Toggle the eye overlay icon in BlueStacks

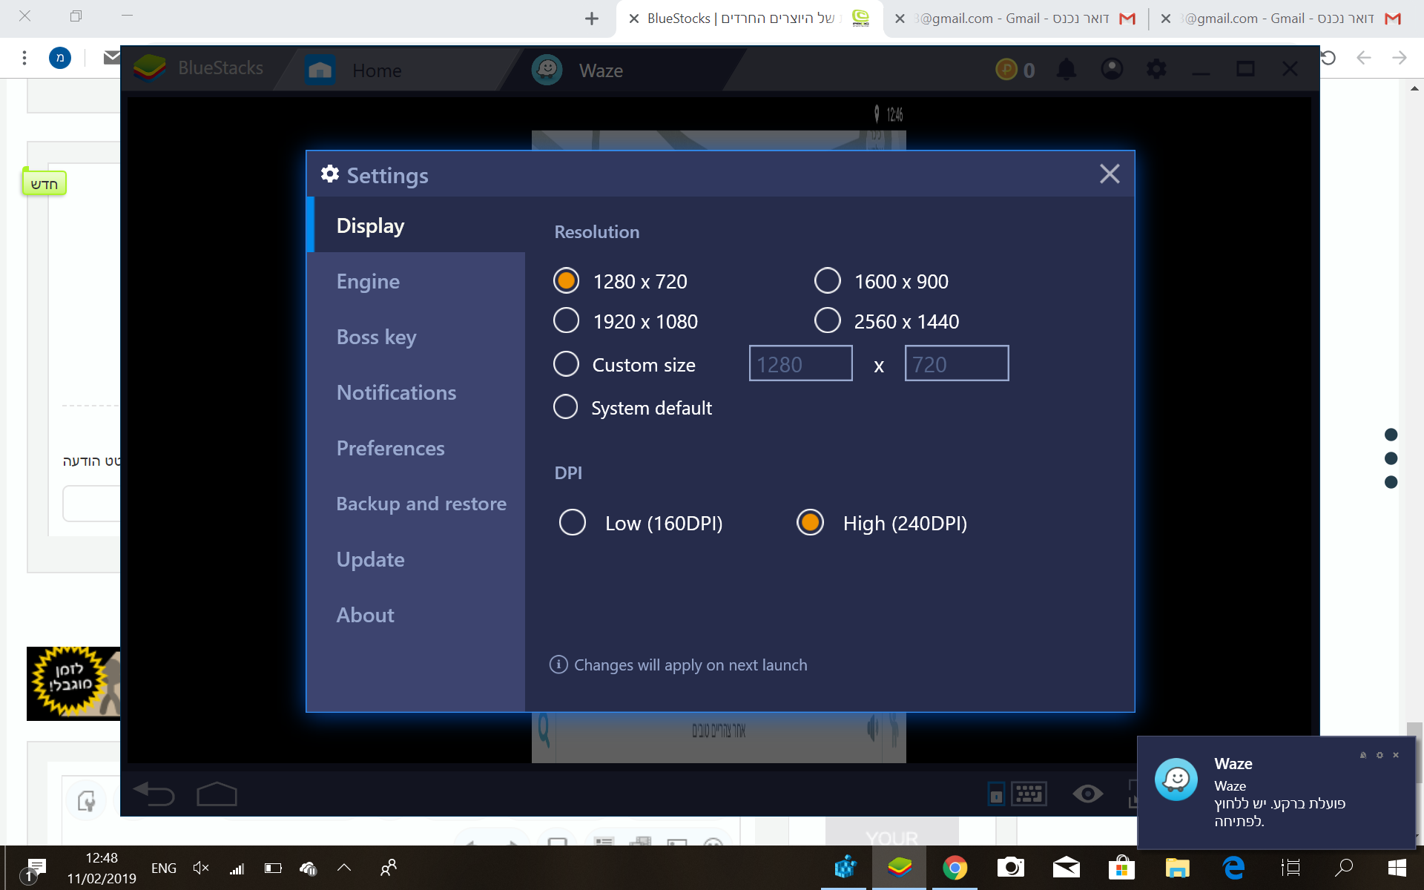pyautogui.click(x=1087, y=794)
